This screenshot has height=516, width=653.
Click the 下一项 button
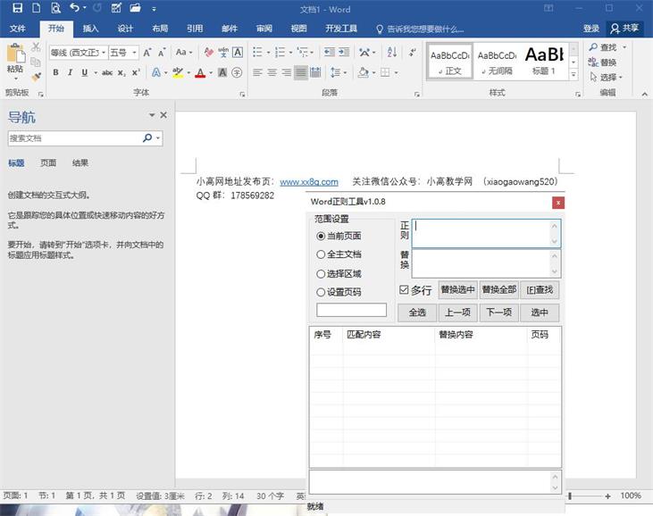(x=499, y=312)
